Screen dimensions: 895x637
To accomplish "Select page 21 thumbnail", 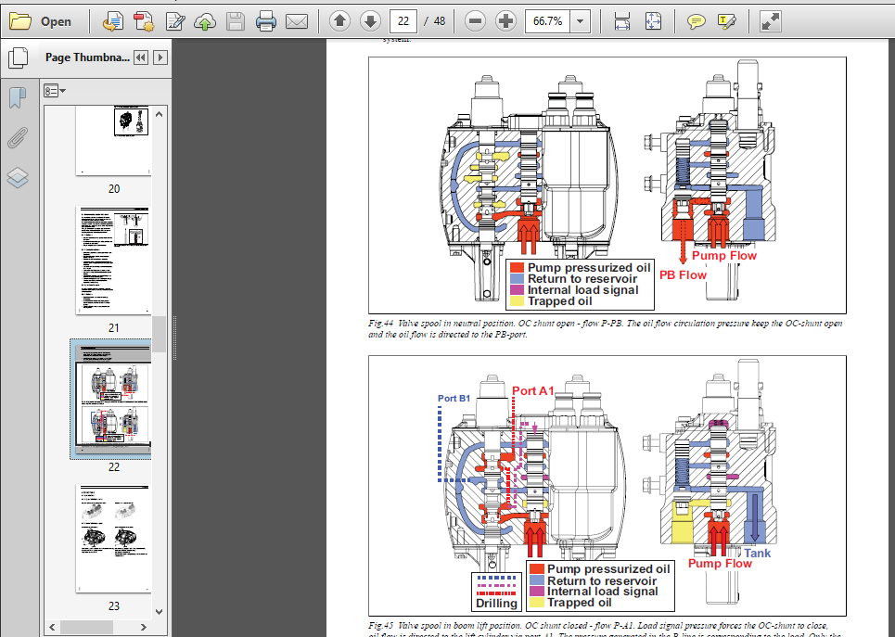I will (x=113, y=261).
